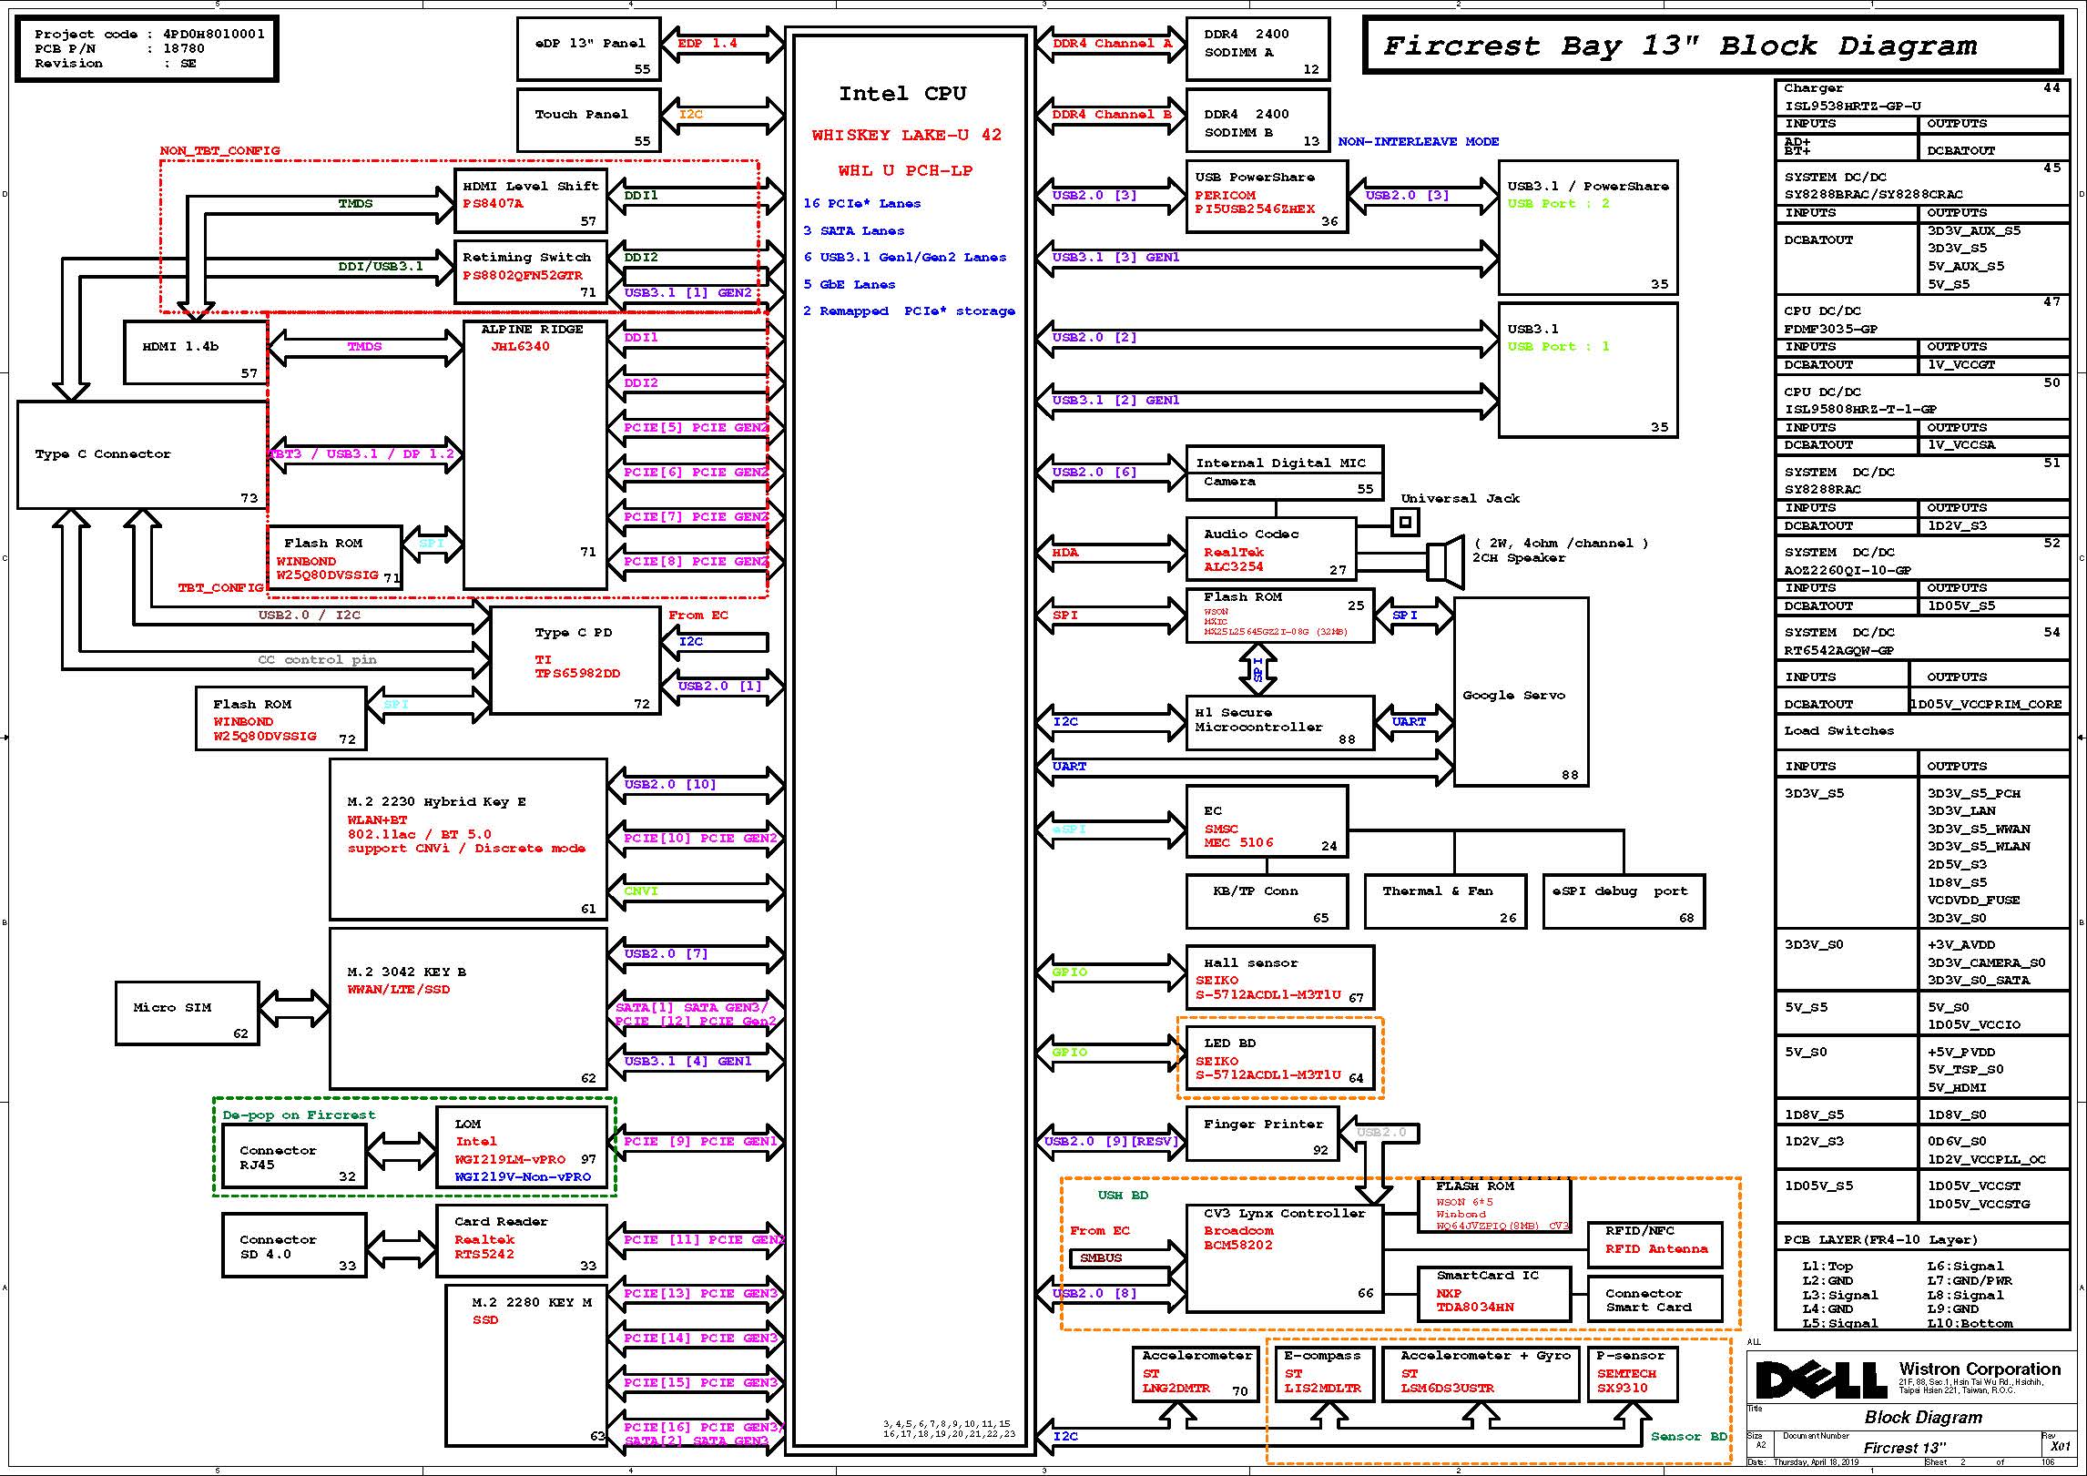
Task: Click the Dell logo in title block
Action: point(1821,1379)
